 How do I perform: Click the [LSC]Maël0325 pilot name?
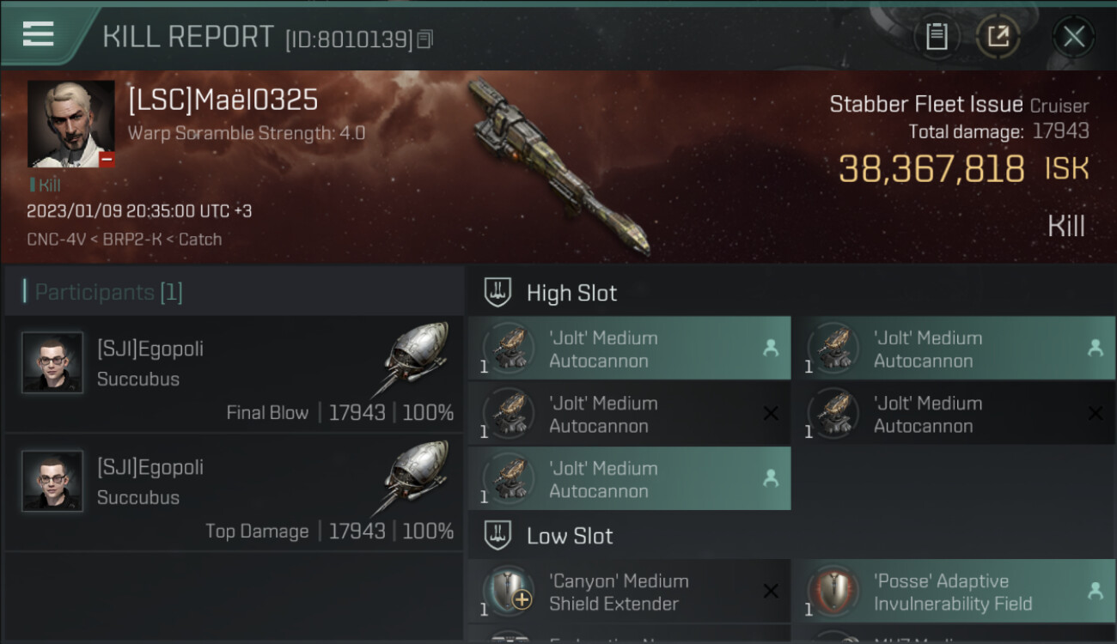coord(223,100)
